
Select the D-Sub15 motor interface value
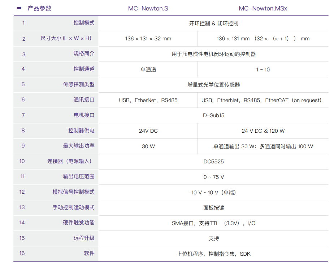click(213, 115)
